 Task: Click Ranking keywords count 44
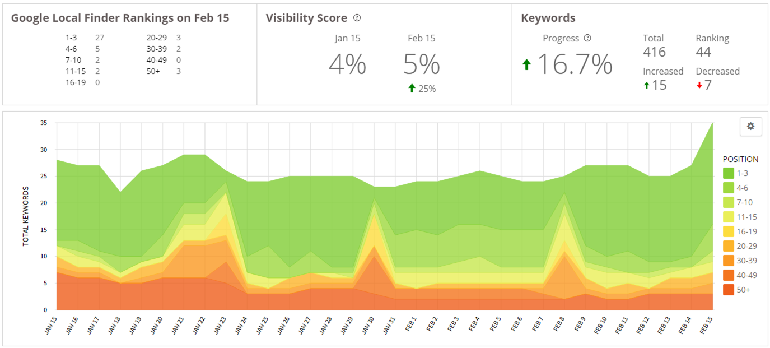[x=703, y=52]
